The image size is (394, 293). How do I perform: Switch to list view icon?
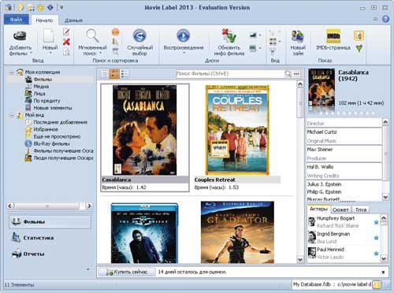pos(105,74)
